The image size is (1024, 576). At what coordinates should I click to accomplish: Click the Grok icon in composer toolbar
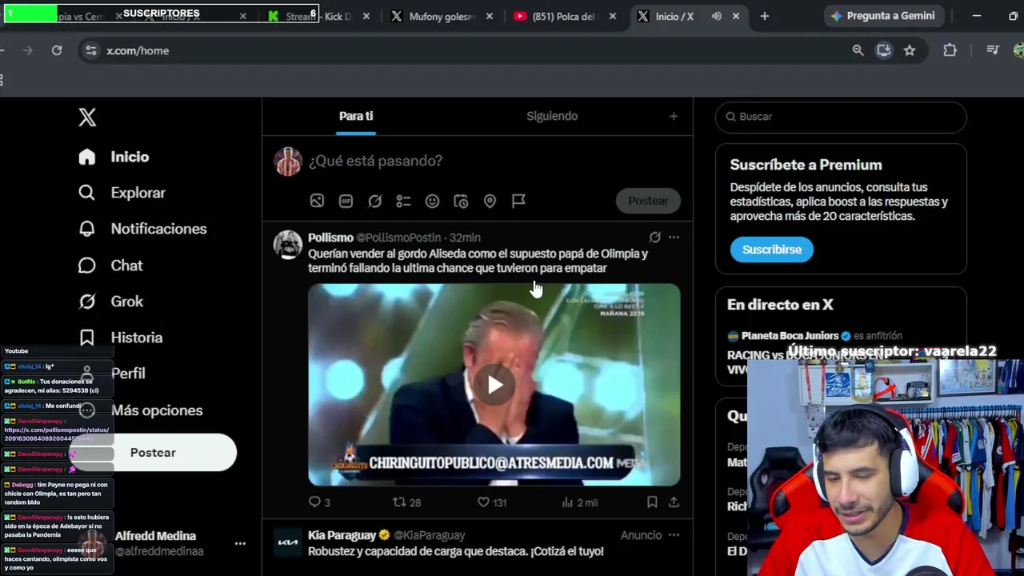pyautogui.click(x=374, y=201)
